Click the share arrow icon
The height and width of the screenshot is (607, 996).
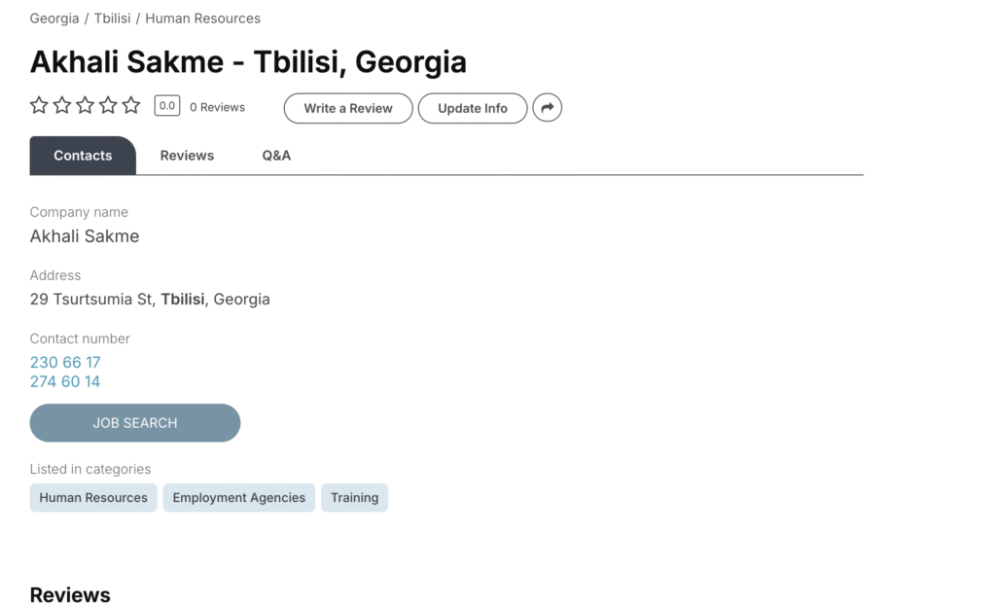click(547, 108)
